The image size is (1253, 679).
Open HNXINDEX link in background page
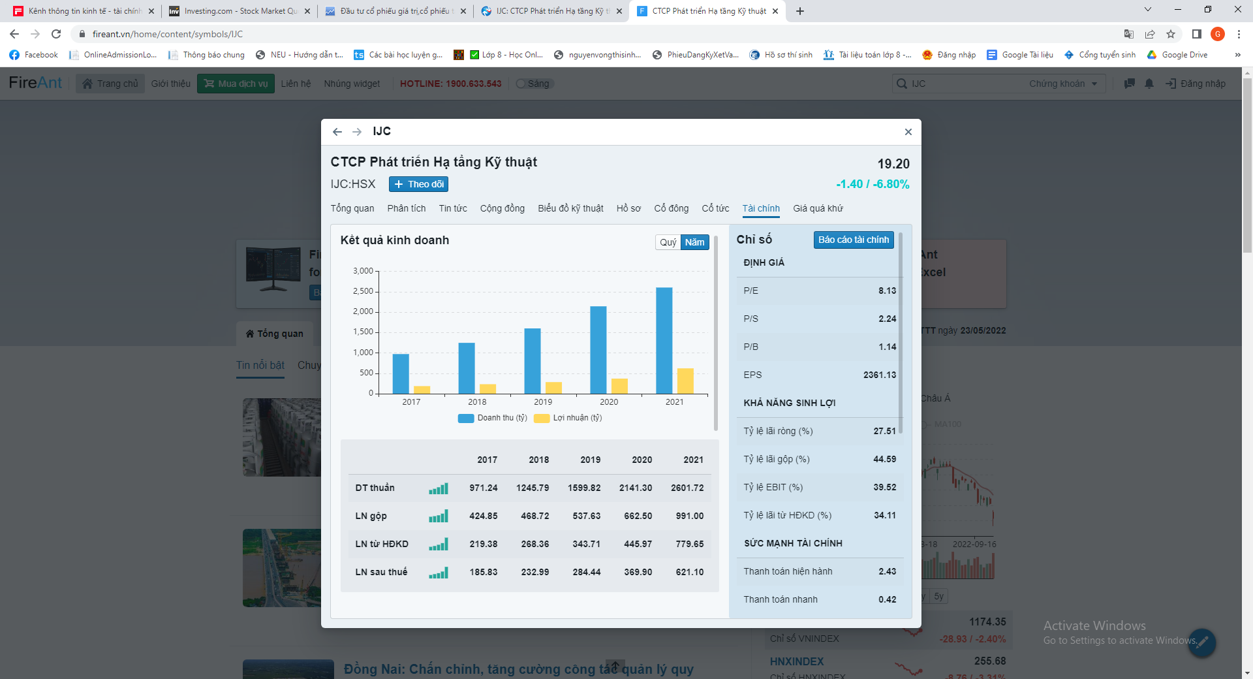point(796,661)
